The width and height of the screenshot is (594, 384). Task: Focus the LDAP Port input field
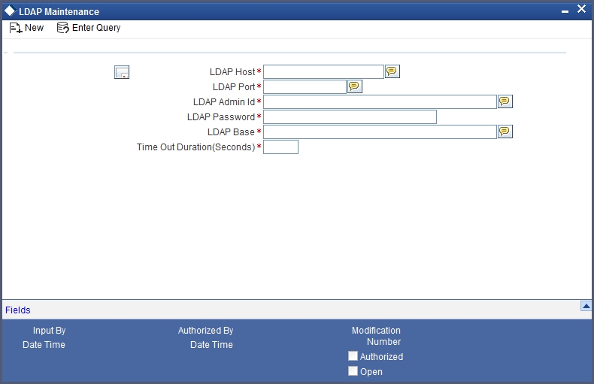tap(305, 86)
